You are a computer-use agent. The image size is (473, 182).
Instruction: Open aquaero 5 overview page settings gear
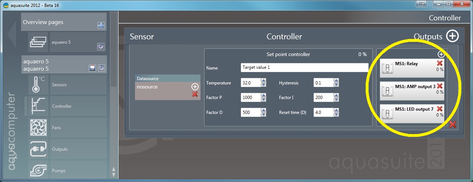(101, 46)
